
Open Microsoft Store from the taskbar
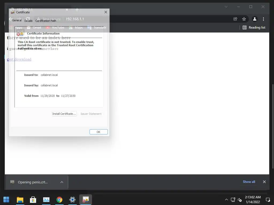click(x=33, y=200)
